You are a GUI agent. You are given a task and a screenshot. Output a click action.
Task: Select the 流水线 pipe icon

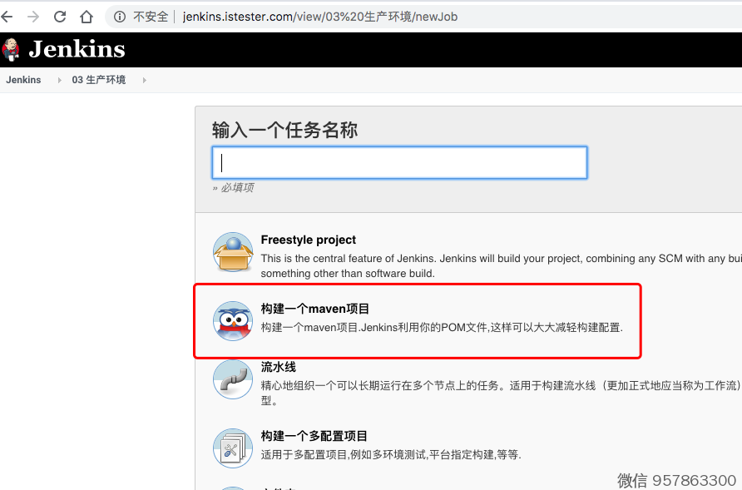pyautogui.click(x=233, y=380)
